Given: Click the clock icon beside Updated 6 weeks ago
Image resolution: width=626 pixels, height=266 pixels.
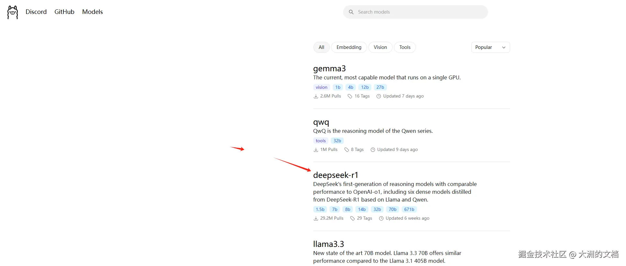Looking at the screenshot, I should pos(381,218).
